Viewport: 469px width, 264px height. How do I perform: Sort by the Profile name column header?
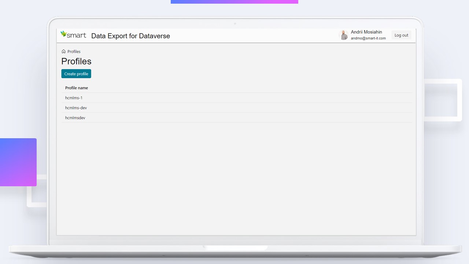click(77, 88)
